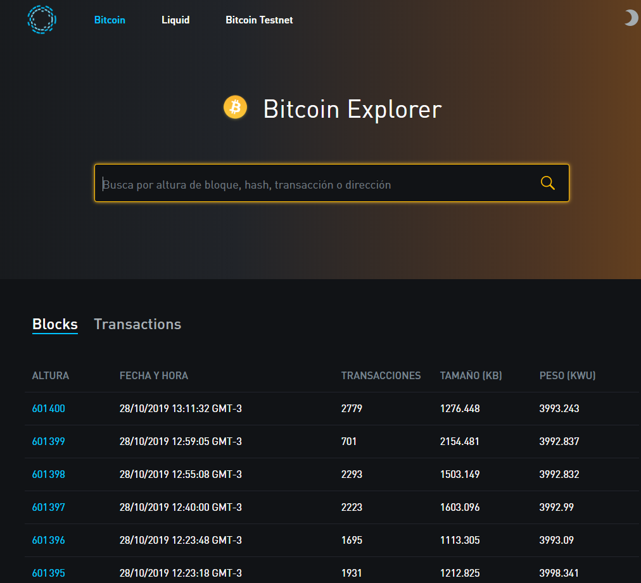Click the magnifying glass search icon

point(547,183)
